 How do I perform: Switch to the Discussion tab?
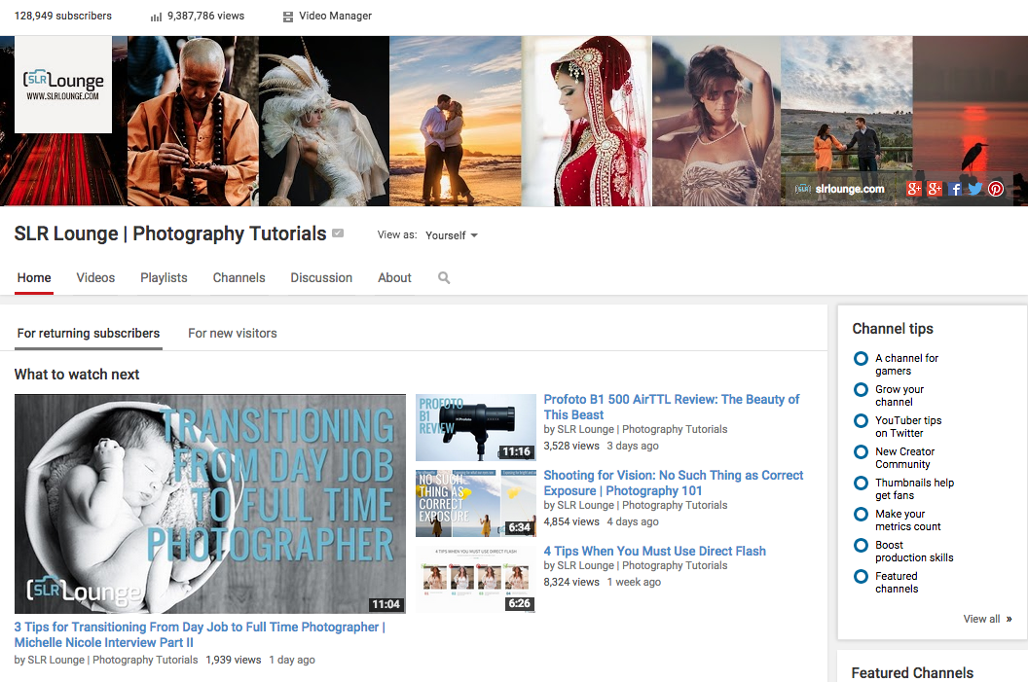(321, 278)
